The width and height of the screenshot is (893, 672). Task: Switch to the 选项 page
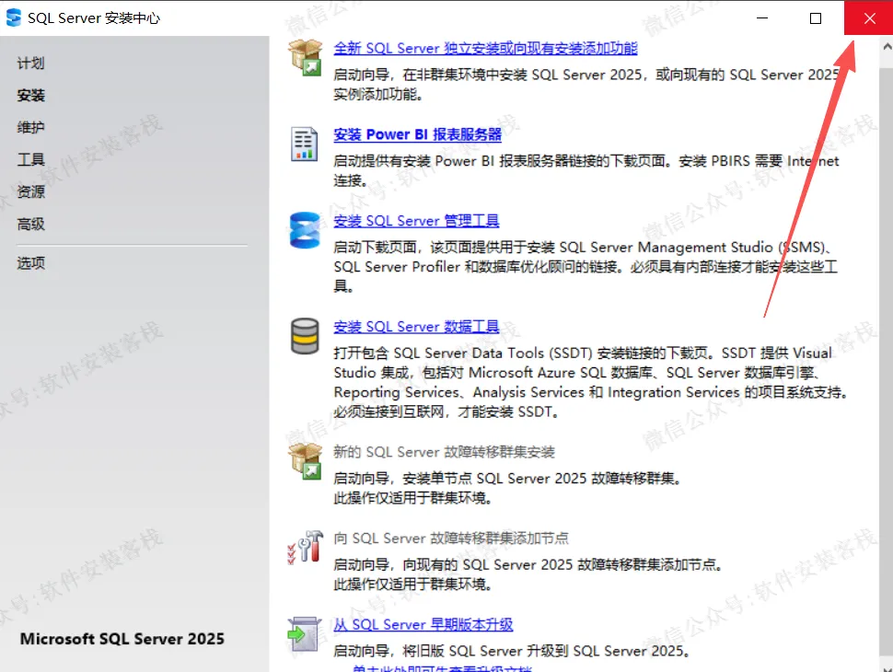(x=30, y=263)
